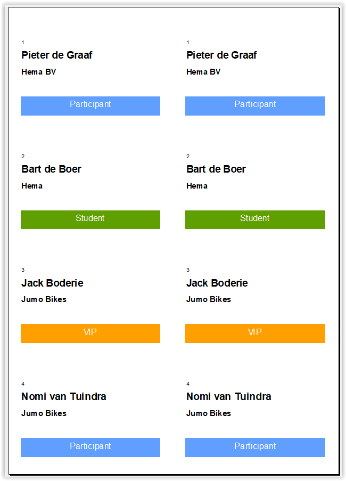The width and height of the screenshot is (346, 481).
Task: Click the Participant bar under left Nomi van Tuindra
Action: click(90, 447)
